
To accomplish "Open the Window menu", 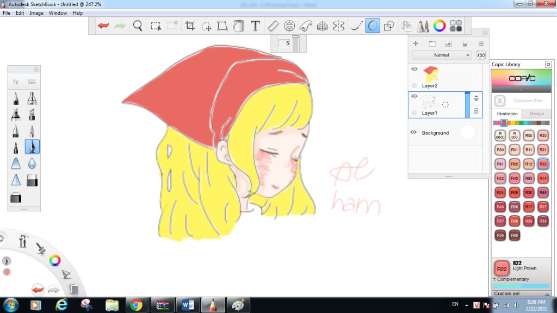I will pyautogui.click(x=58, y=13).
